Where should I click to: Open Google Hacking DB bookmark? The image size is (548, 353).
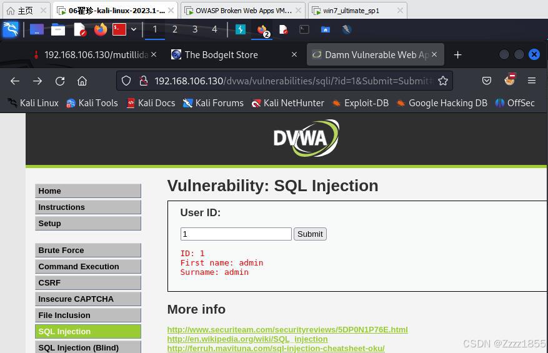click(x=442, y=103)
